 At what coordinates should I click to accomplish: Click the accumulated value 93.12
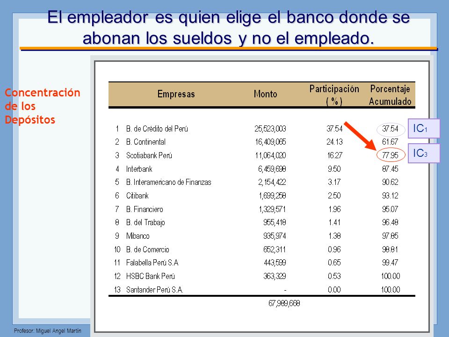(390, 196)
